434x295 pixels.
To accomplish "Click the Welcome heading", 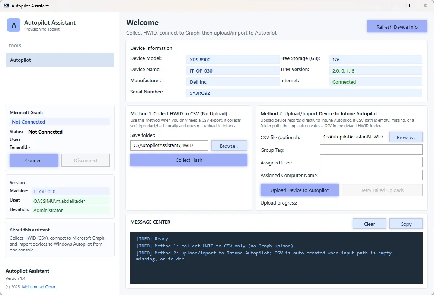I will pyautogui.click(x=142, y=22).
